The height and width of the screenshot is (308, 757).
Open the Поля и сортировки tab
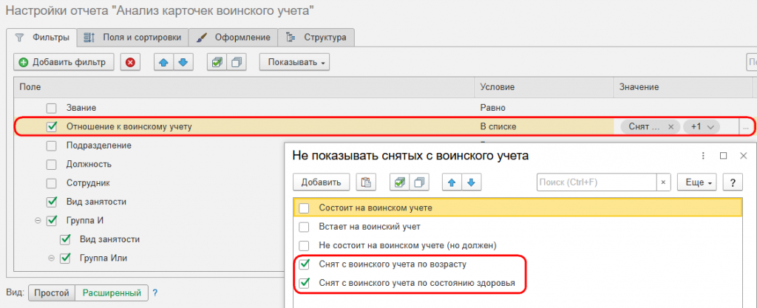coord(132,37)
